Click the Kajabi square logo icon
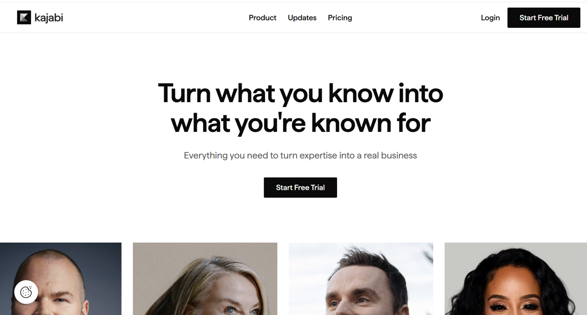Image resolution: width=587 pixels, height=315 pixels. [24, 17]
